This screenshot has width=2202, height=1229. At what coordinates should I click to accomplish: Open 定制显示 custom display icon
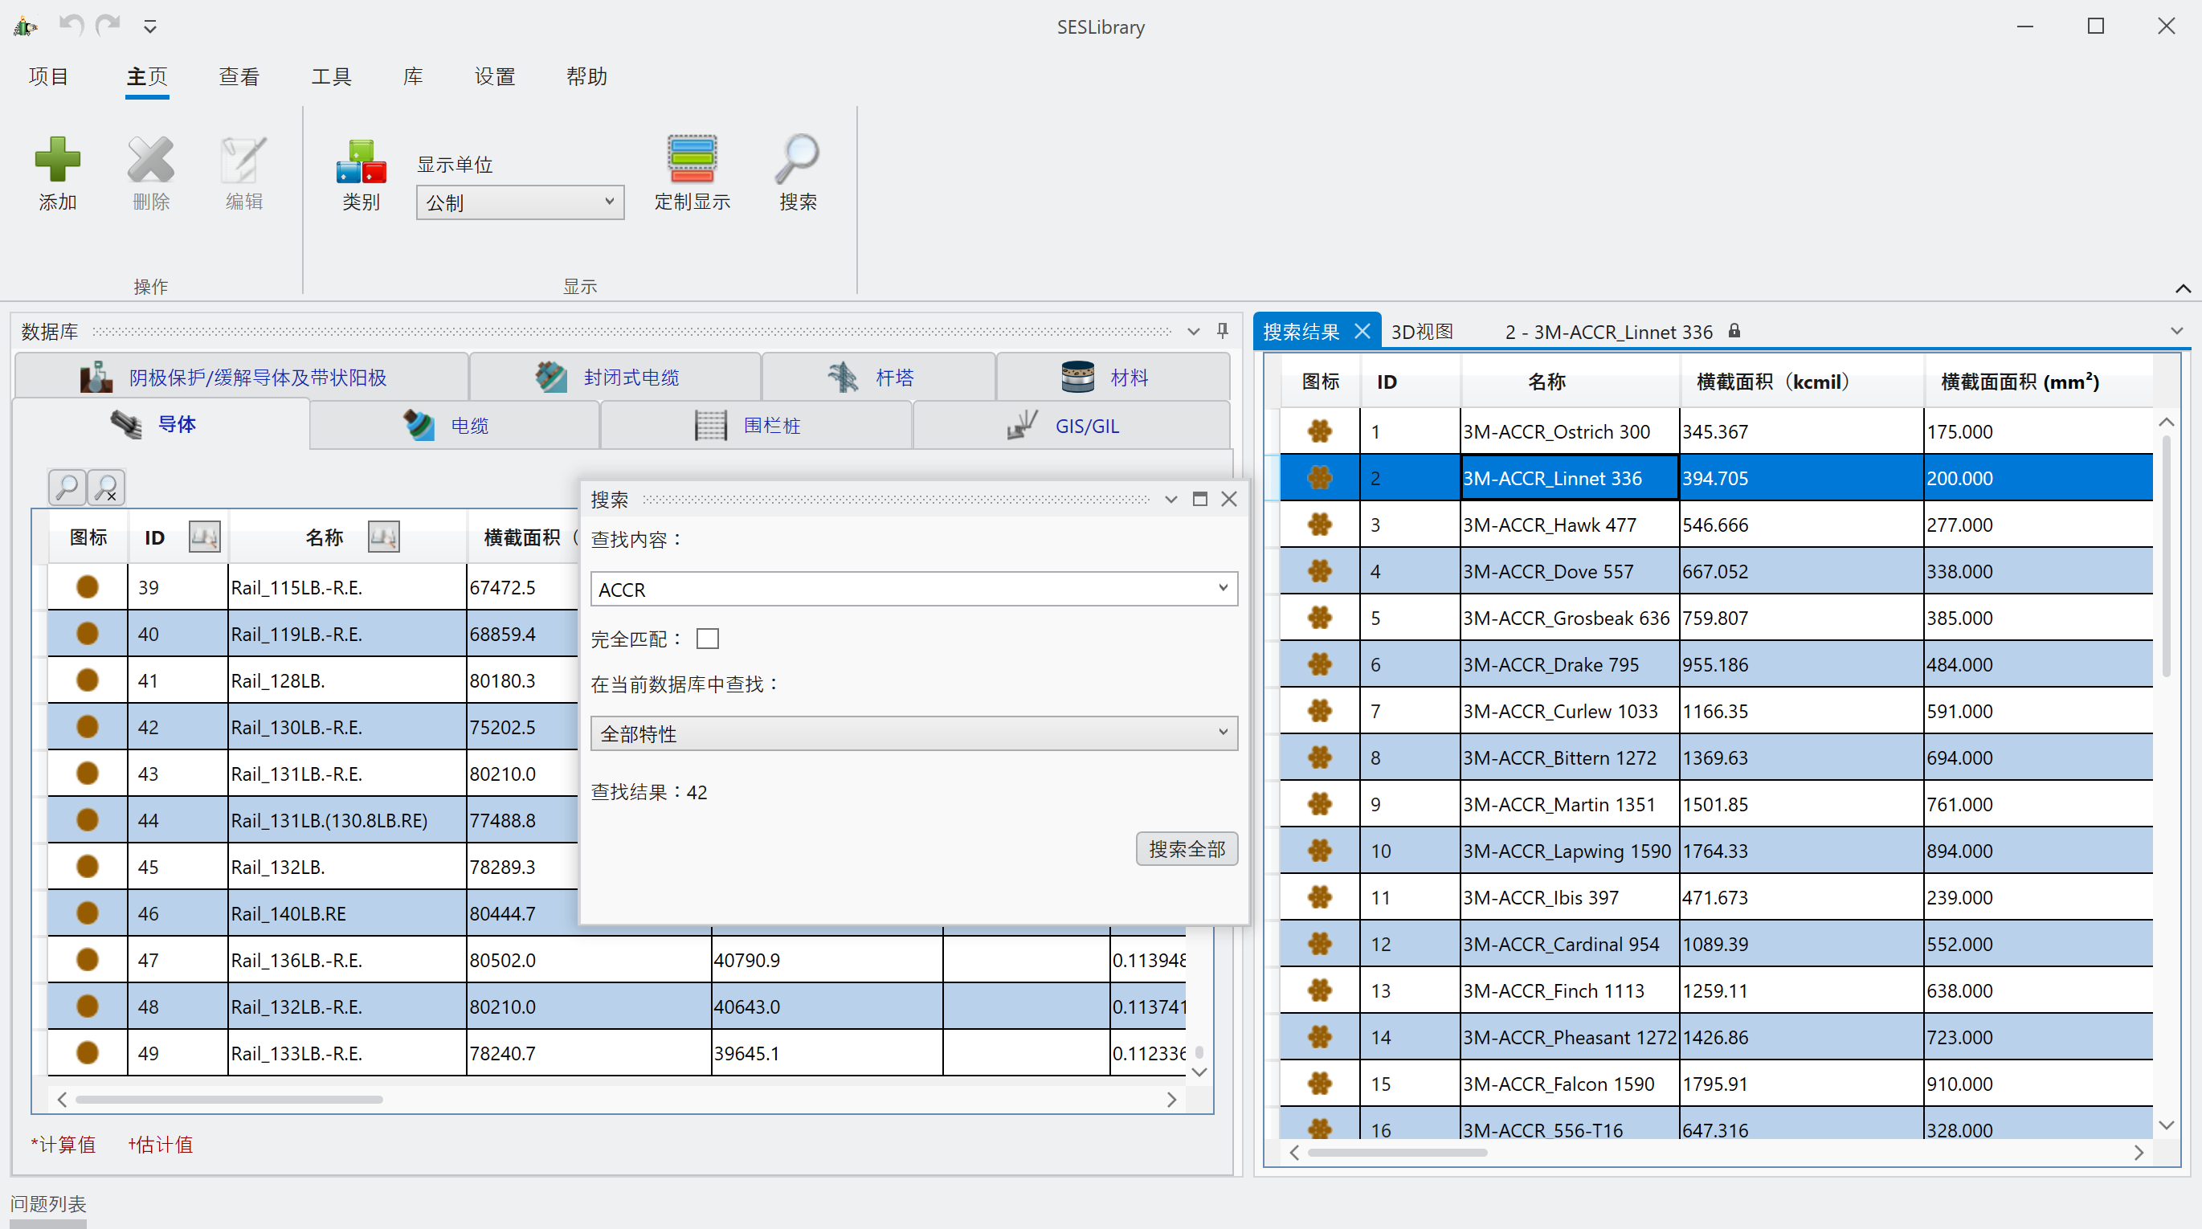click(692, 159)
